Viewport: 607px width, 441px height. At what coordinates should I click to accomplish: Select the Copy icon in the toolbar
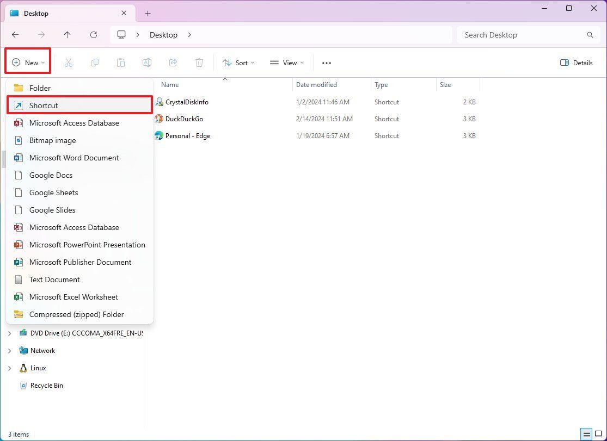(x=94, y=63)
